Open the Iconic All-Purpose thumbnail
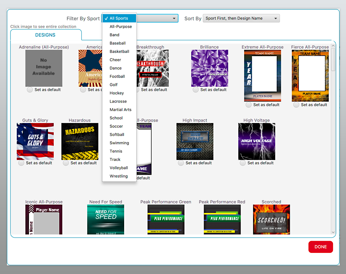This screenshot has width=346, height=274. [44, 219]
